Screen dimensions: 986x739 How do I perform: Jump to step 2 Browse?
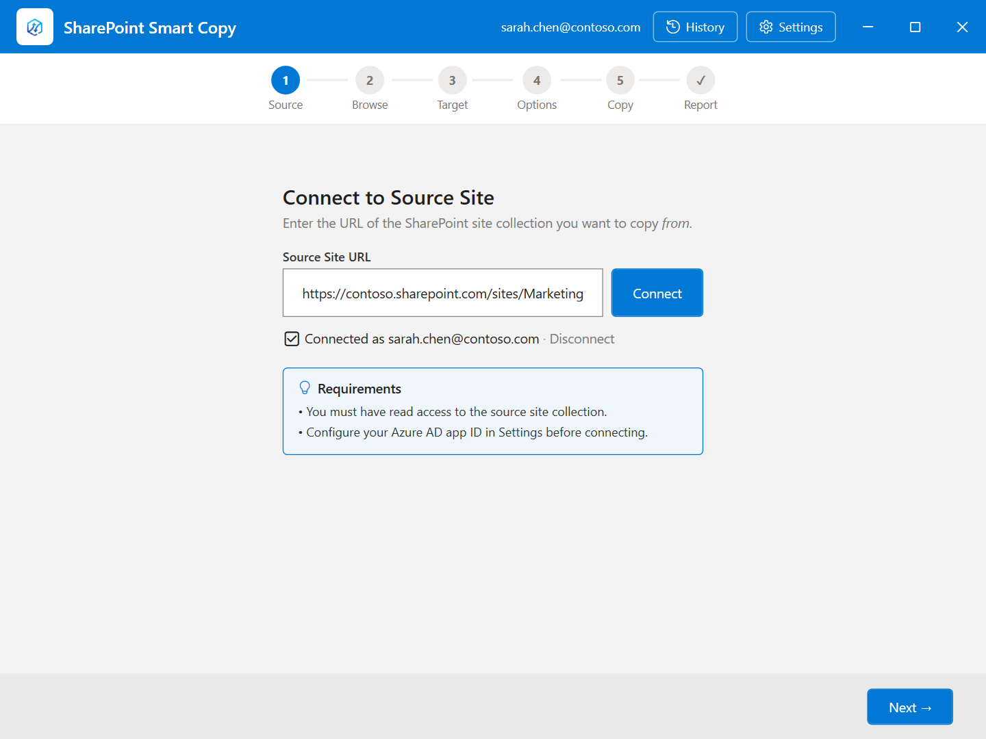coord(370,88)
